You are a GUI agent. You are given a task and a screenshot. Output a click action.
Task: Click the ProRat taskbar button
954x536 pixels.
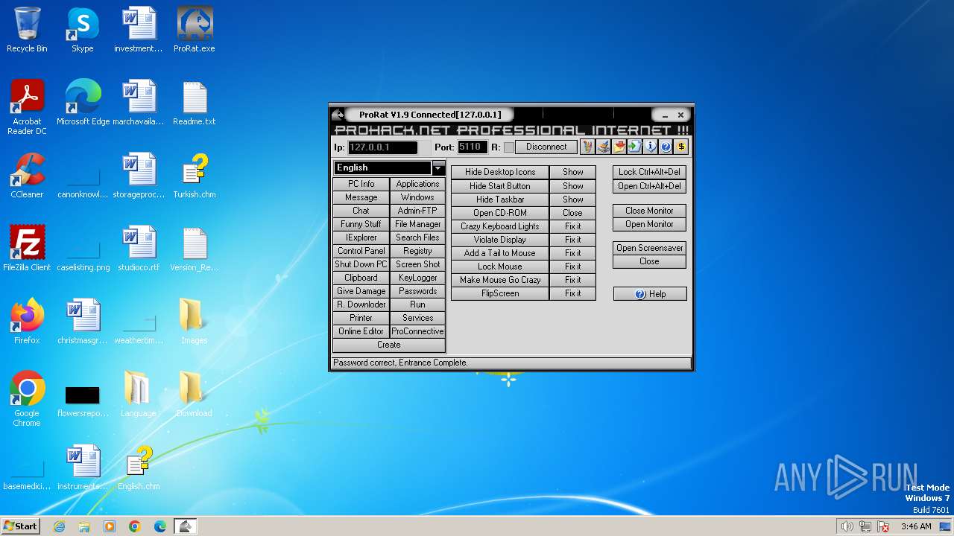186,526
